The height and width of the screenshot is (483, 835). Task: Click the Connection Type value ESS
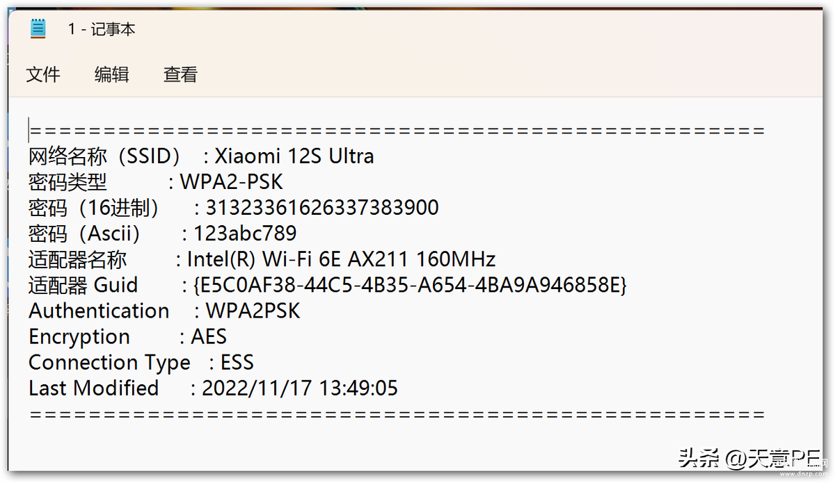tap(237, 363)
